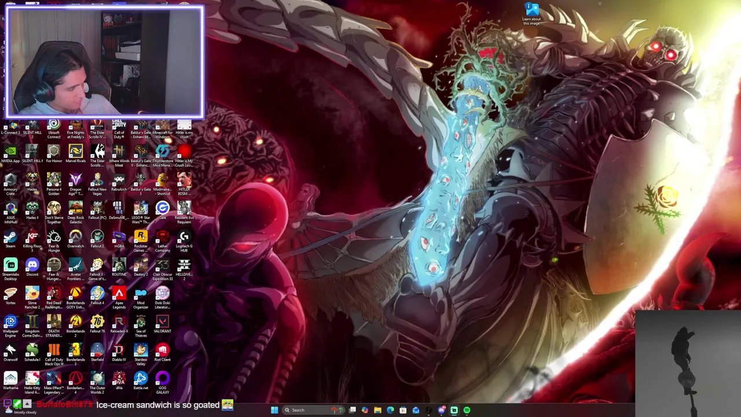The width and height of the screenshot is (741, 417).
Task: Open the Baldur's Gate 3 shortcut
Action: 141,184
